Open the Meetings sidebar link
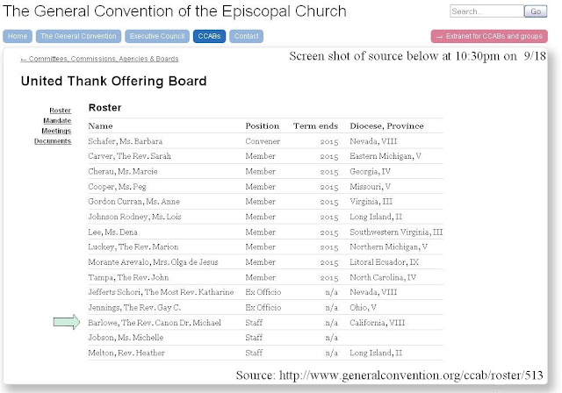This screenshot has width=562, height=393. click(56, 131)
